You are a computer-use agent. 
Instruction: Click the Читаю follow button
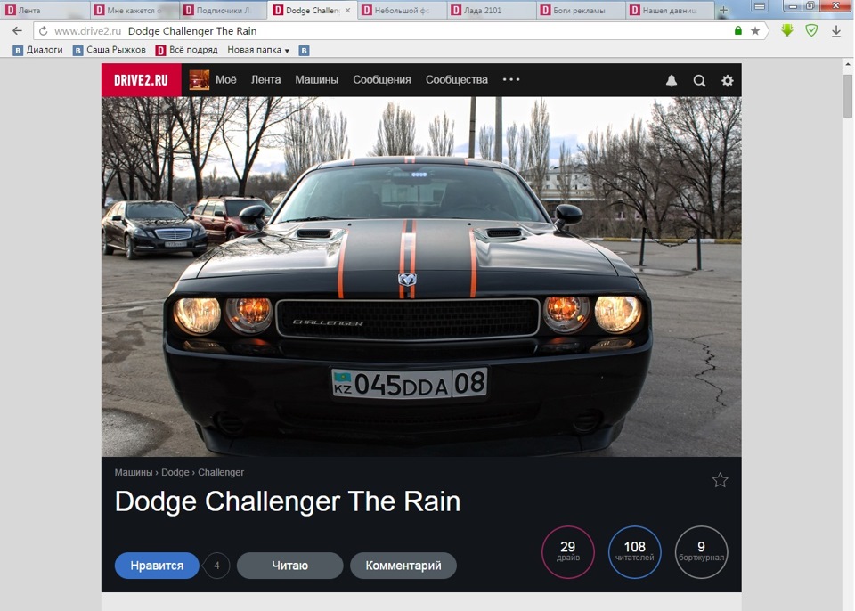[x=289, y=566]
